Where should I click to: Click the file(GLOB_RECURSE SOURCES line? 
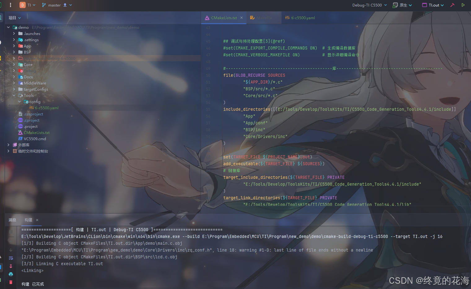click(254, 75)
